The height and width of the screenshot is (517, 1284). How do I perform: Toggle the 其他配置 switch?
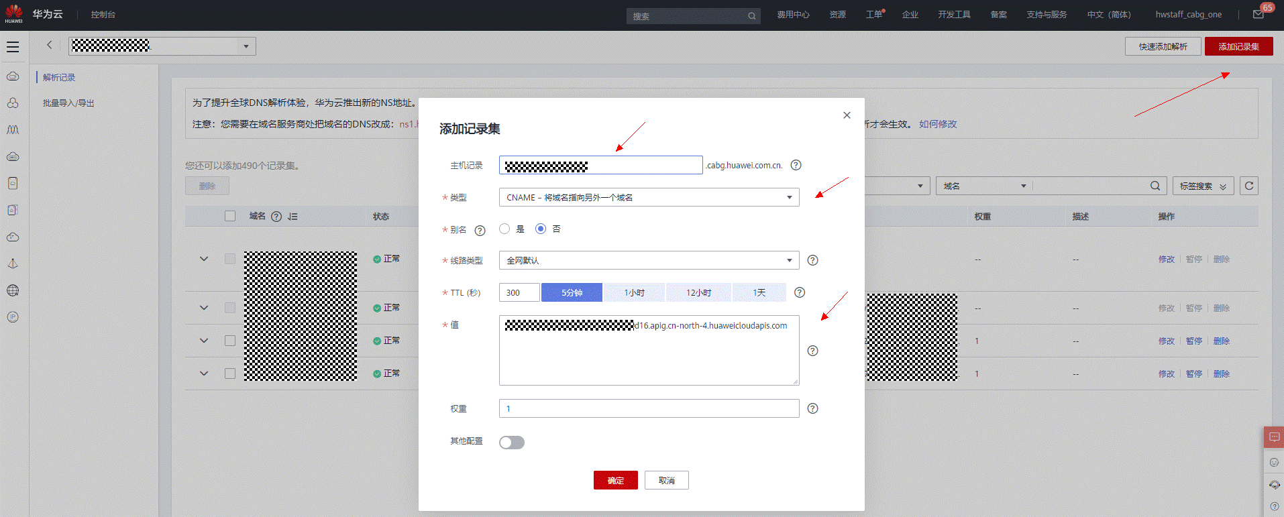point(512,443)
